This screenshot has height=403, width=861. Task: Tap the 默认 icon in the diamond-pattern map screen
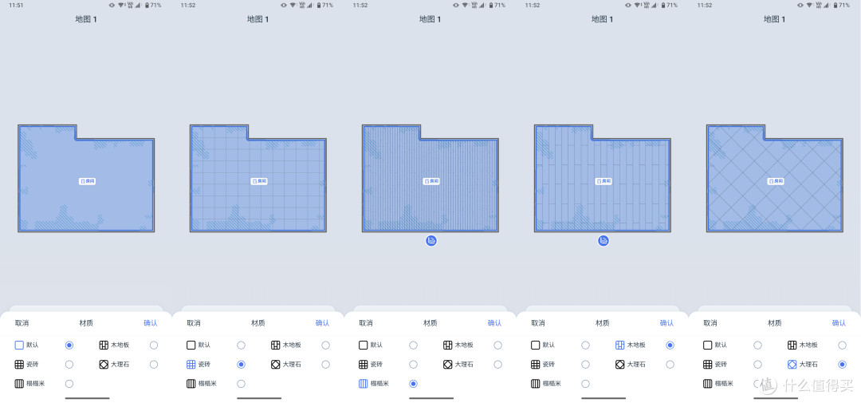pos(708,346)
